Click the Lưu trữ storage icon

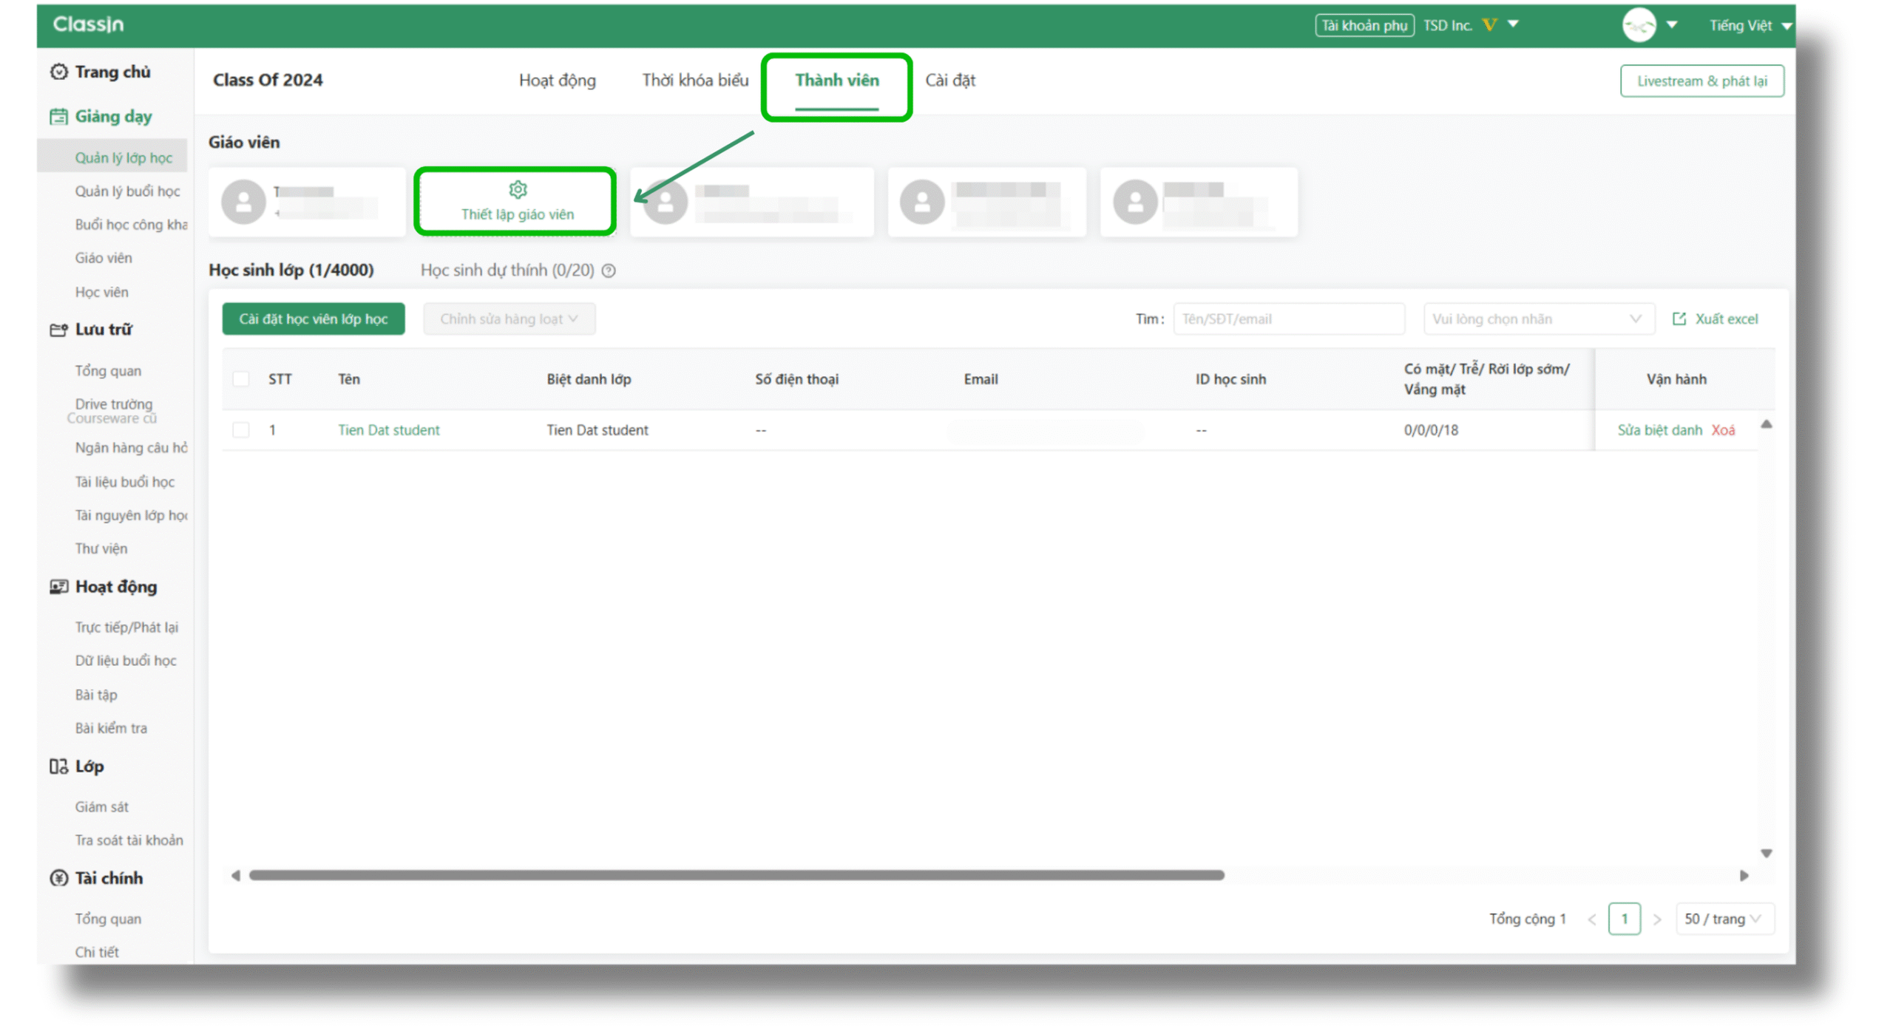click(x=58, y=330)
